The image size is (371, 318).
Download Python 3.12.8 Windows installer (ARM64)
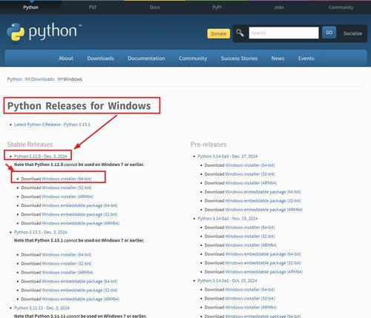pyautogui.click(x=68, y=196)
